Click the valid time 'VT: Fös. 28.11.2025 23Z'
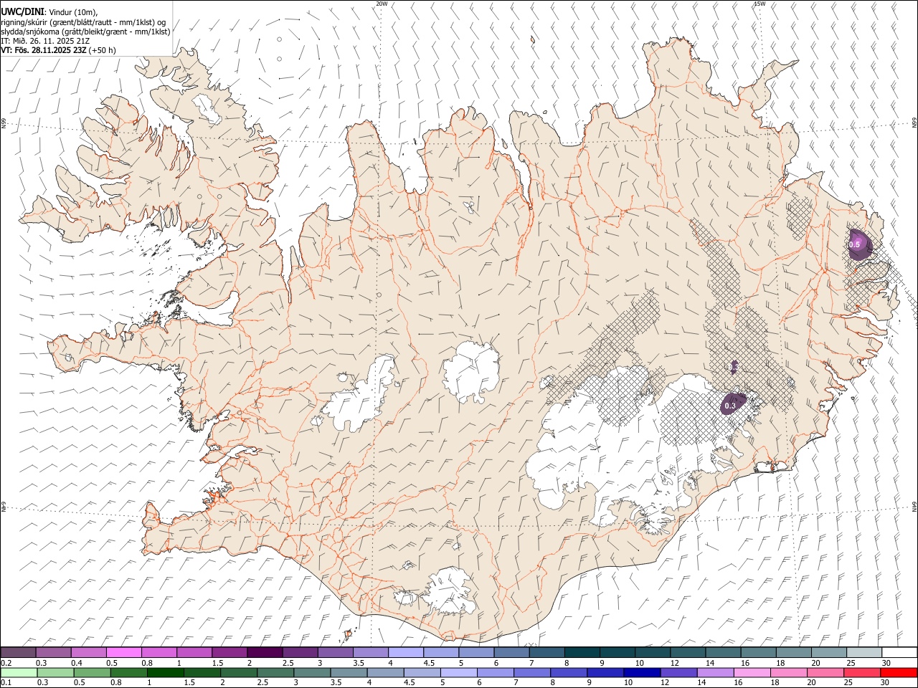Image resolution: width=918 pixels, height=688 pixels. click(44, 50)
